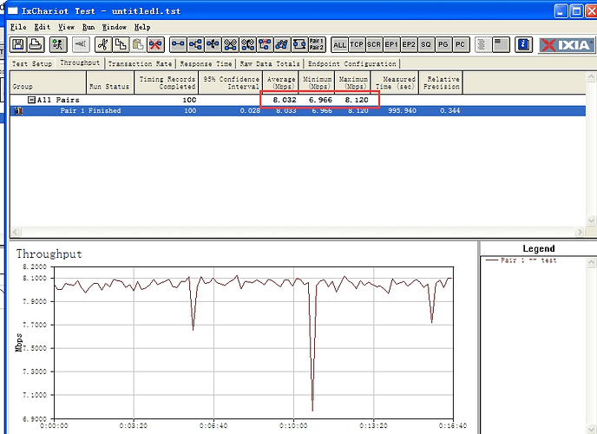Click results table scroll-up arrow
Viewport: 597px width, 434px height.
coord(591,76)
